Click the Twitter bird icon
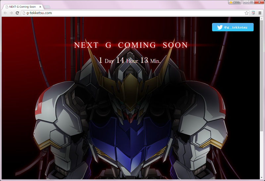This screenshot has width=265, height=181. (220, 27)
